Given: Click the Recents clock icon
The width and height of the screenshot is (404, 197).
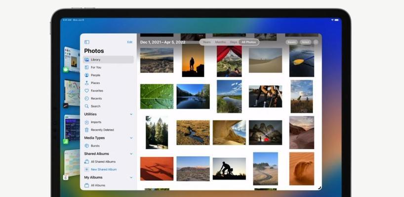Looking at the screenshot, I should click(x=86, y=98).
